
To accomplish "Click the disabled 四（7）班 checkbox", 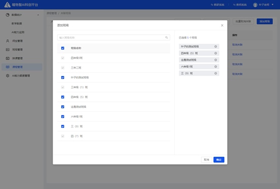I will [x=63, y=136].
